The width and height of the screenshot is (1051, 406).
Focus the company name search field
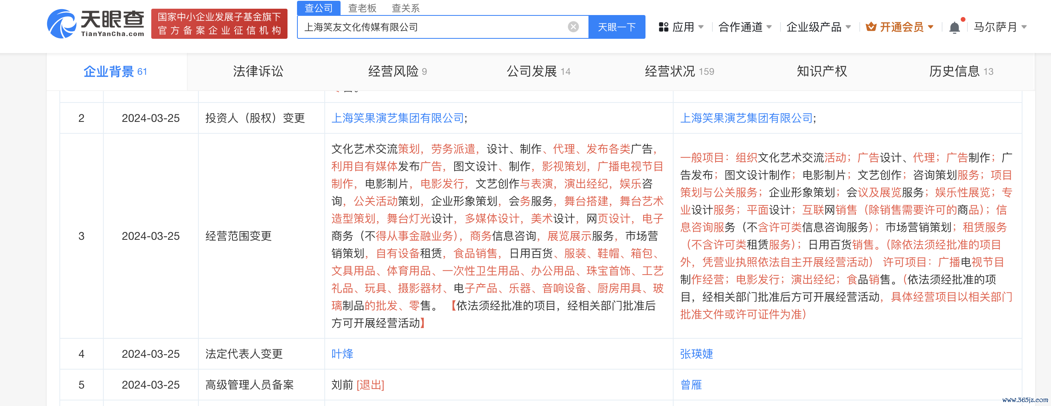pos(432,27)
